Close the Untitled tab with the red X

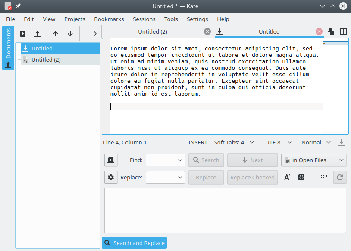[319, 31]
